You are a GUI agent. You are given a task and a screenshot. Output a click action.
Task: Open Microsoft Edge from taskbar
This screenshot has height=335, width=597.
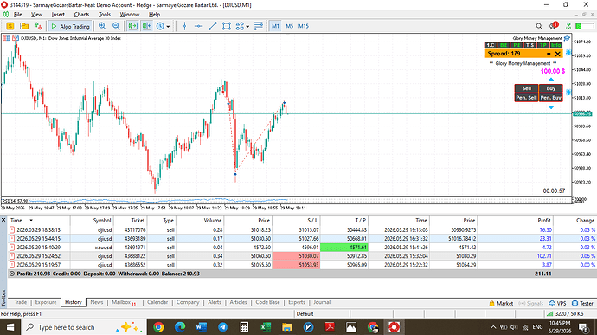click(180, 327)
